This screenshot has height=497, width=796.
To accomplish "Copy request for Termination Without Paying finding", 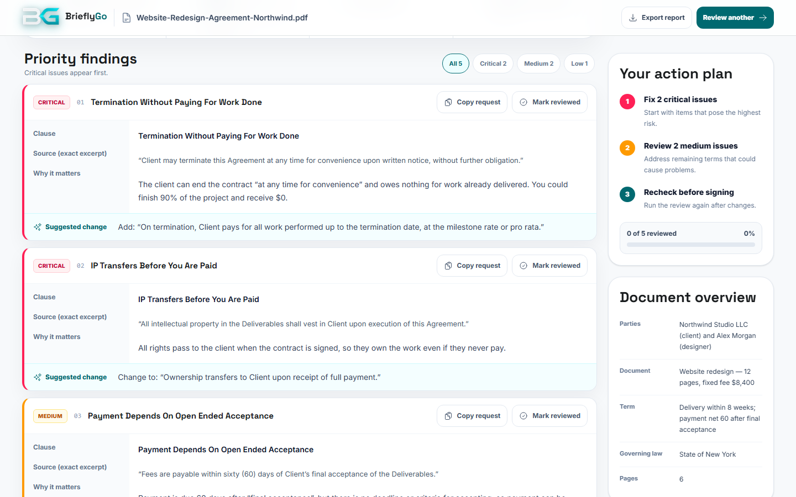I will (x=472, y=102).
